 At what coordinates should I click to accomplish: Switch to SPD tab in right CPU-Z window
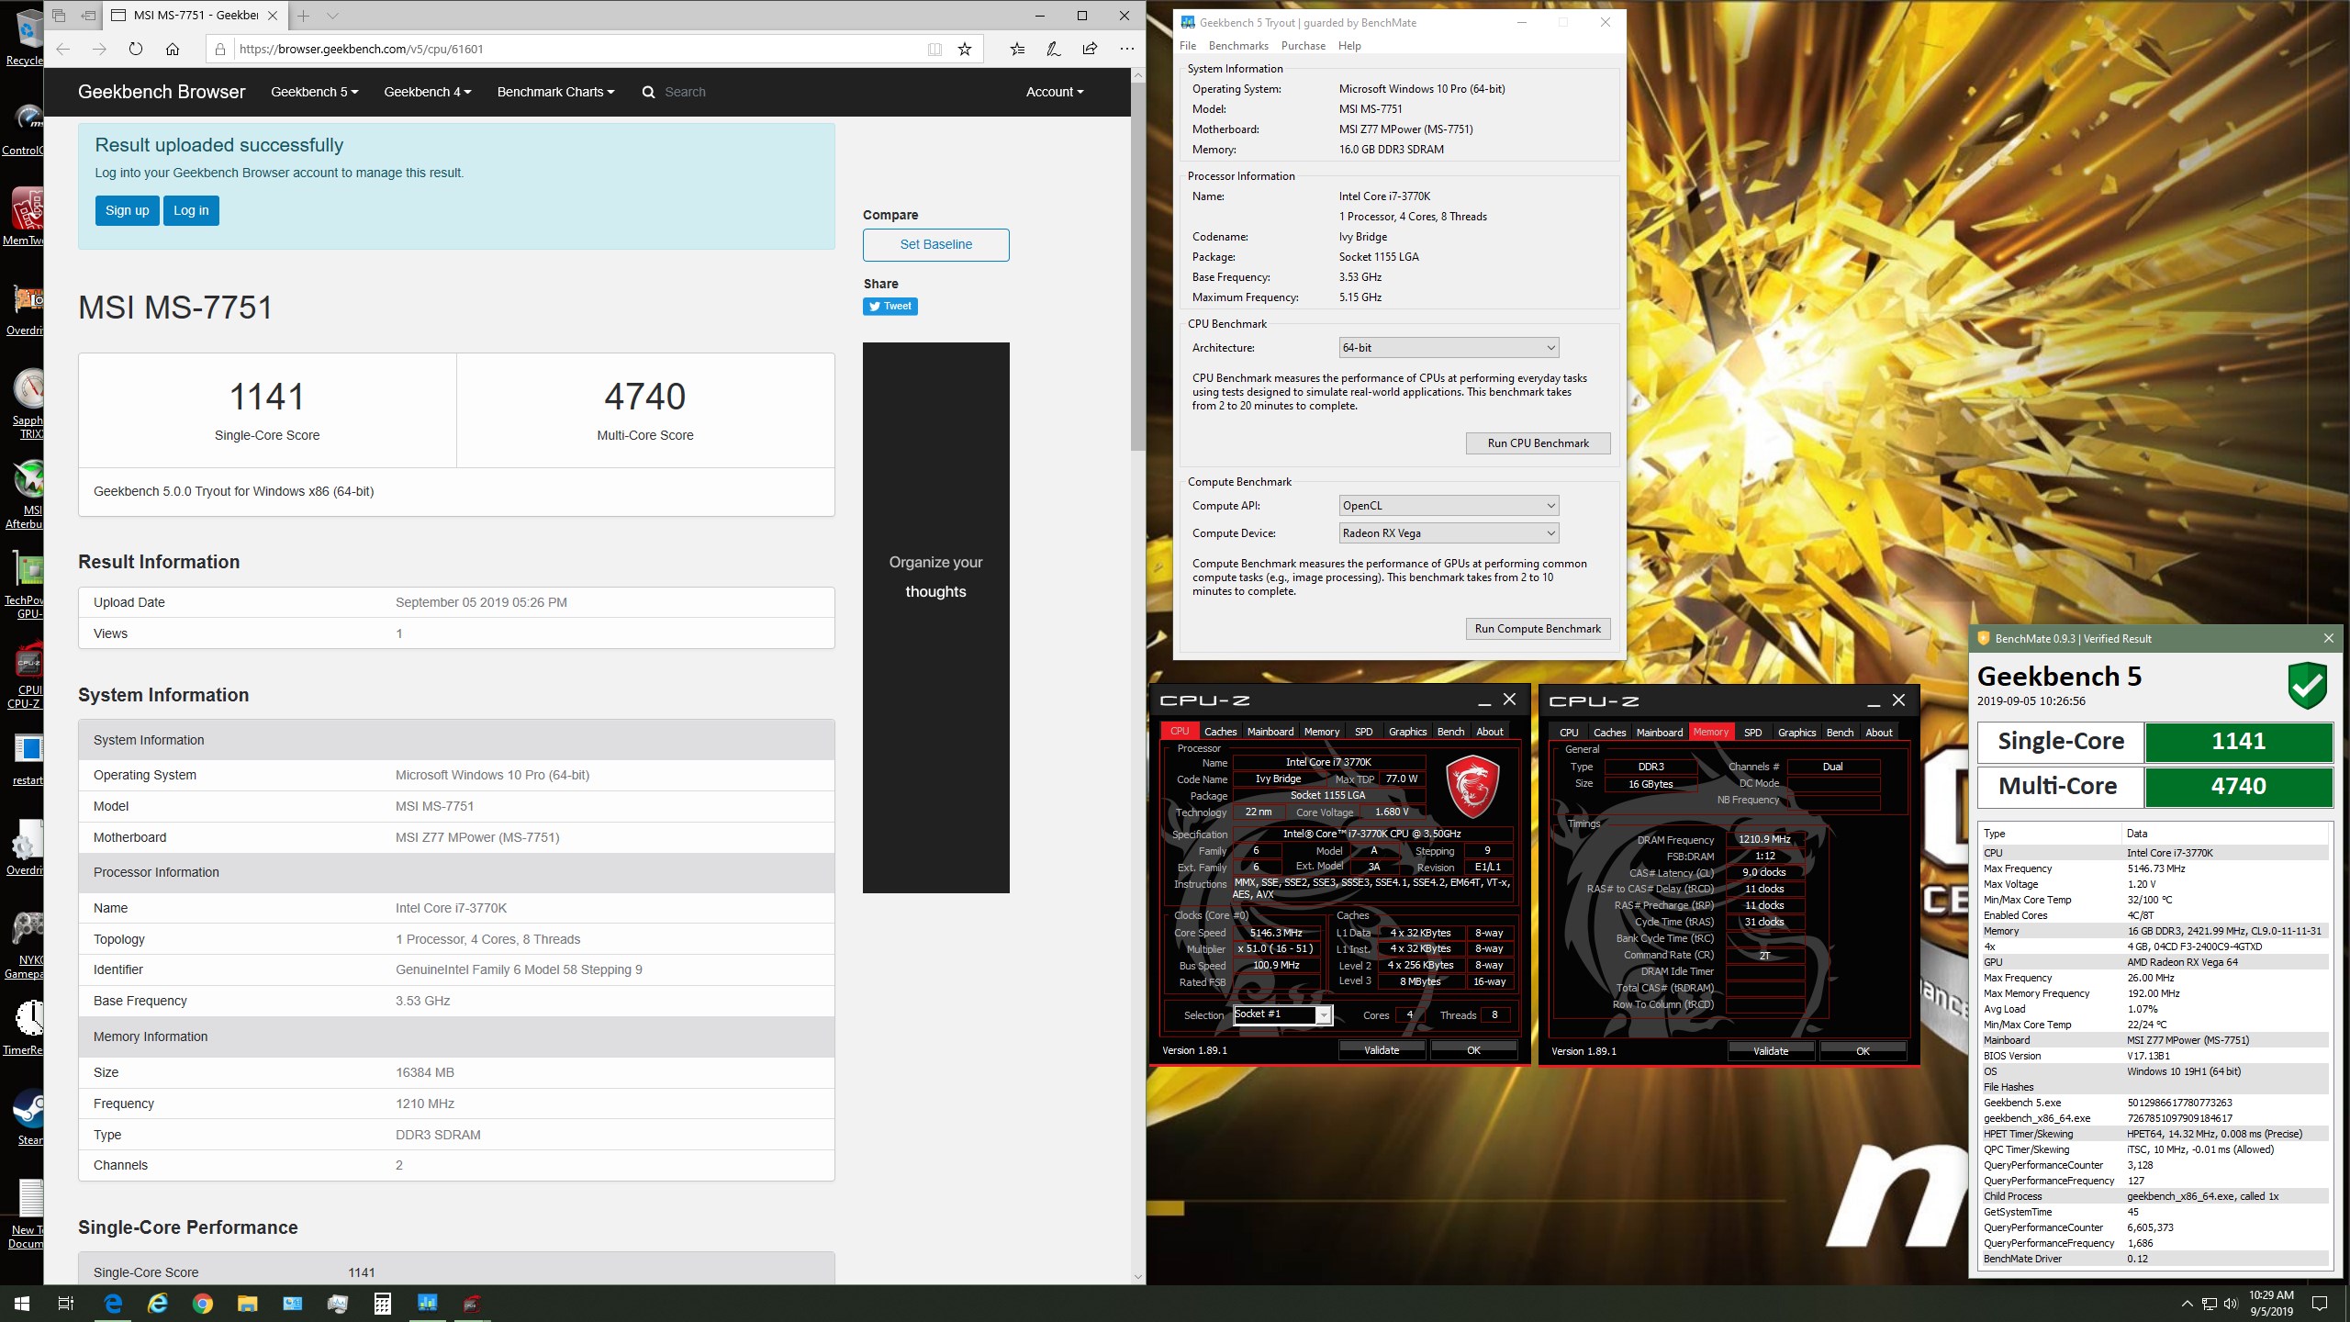(1752, 733)
